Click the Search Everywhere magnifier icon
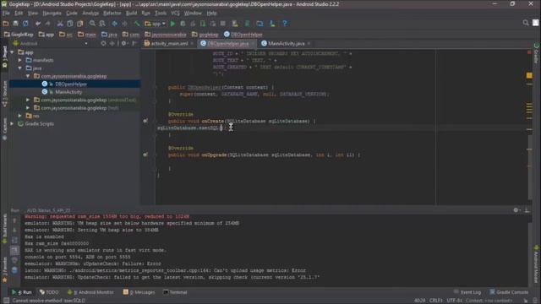Image resolution: width=541 pixels, height=304 pixels. tap(526, 23)
